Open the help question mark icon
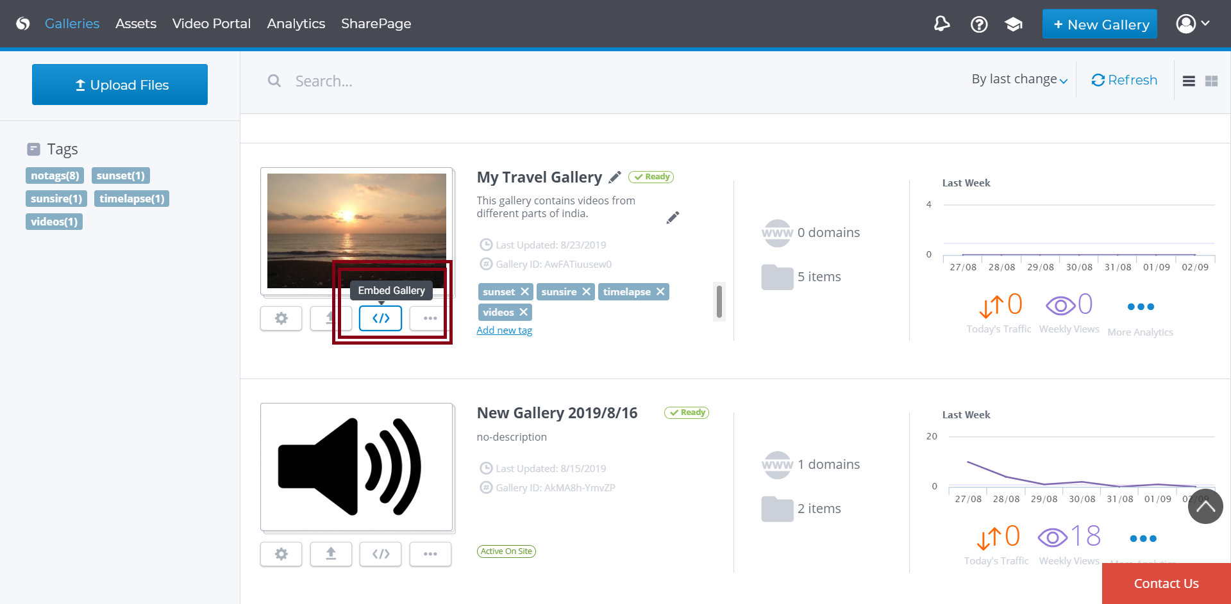The width and height of the screenshot is (1231, 604). click(x=978, y=24)
